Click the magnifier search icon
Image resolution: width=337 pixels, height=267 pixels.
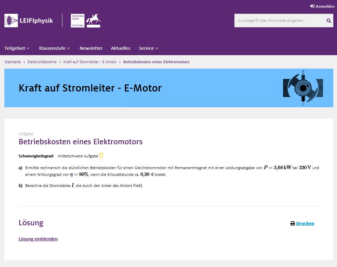click(329, 21)
